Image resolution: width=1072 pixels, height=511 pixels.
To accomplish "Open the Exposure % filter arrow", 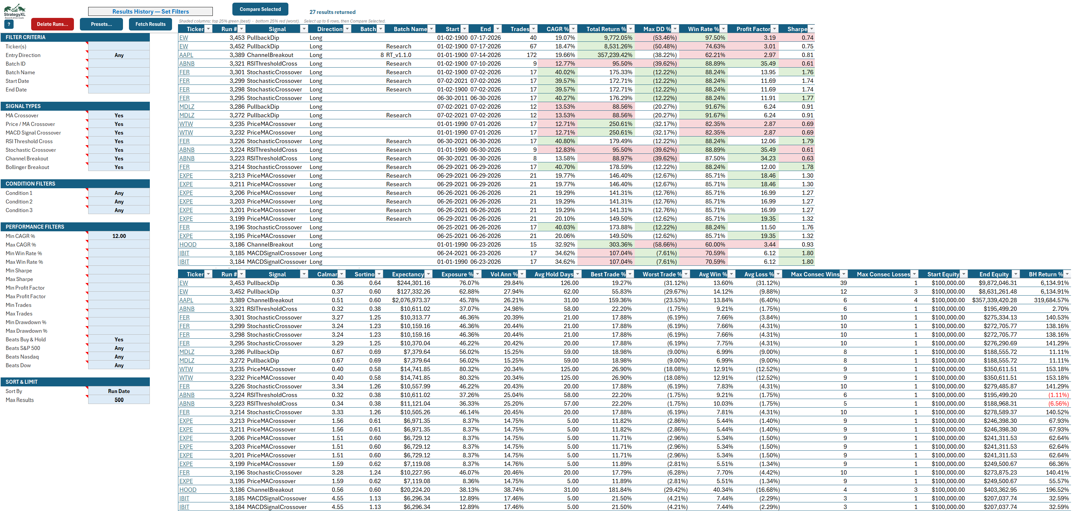I will click(478, 274).
